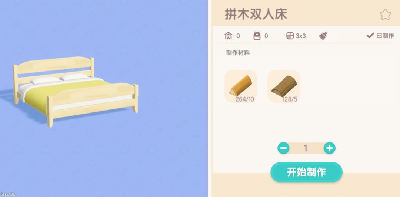
Task: Click the 制作材料 section label
Action: click(238, 53)
